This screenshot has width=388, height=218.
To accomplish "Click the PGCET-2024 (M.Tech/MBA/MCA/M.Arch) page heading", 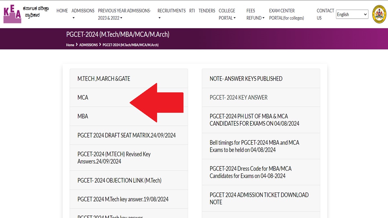I will (118, 34).
